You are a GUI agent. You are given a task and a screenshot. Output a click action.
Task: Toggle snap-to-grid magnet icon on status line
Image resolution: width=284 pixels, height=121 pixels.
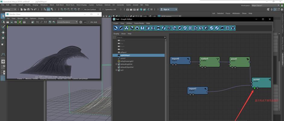point(62,9)
